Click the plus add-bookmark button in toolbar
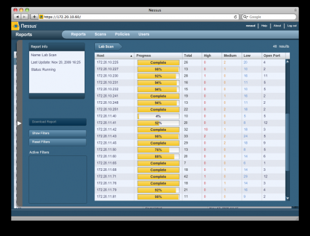The image size is (310, 236). point(34,17)
